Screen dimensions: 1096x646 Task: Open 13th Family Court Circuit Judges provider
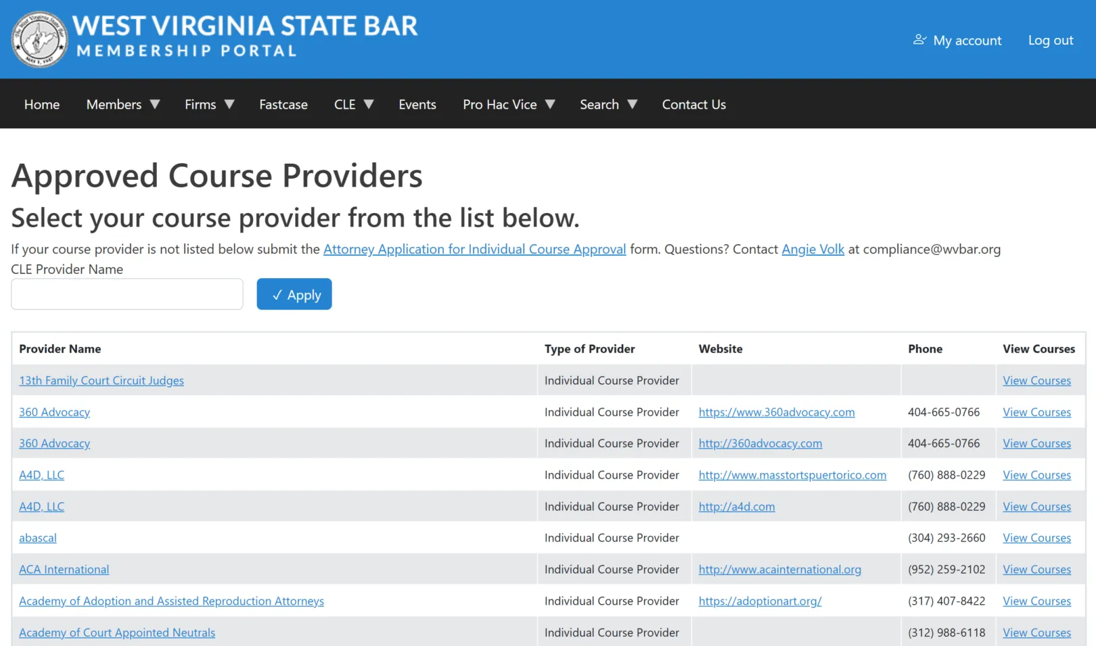point(101,380)
